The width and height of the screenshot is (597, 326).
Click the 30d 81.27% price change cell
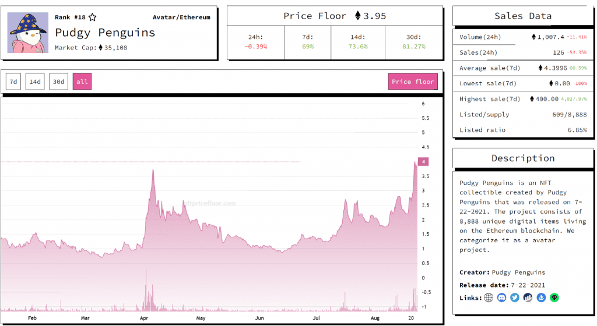tap(414, 42)
